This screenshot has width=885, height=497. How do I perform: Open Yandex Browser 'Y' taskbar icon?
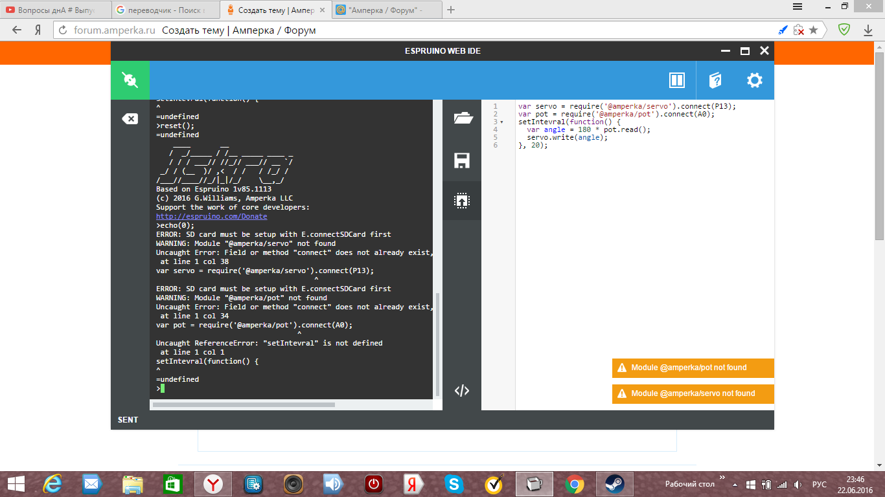pyautogui.click(x=213, y=484)
